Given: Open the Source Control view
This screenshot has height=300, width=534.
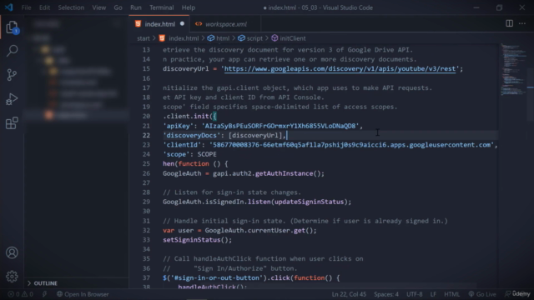Looking at the screenshot, I should (x=12, y=75).
